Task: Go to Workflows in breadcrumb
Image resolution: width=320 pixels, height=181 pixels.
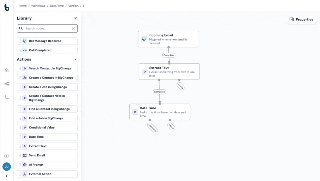Action: (x=38, y=6)
